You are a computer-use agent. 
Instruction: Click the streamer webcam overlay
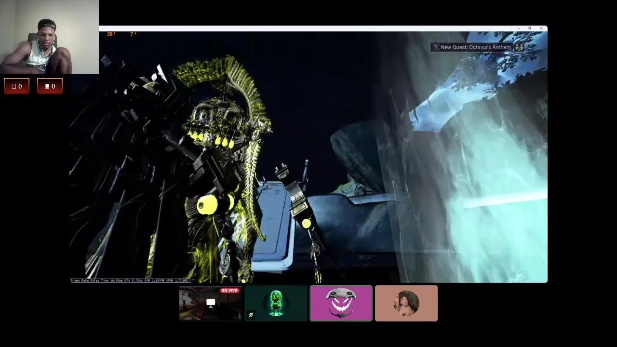point(49,37)
